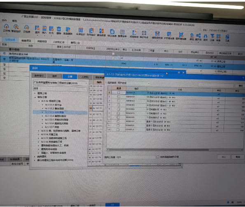
Task: Tick the checkbox in row 9 of mortar list
Action: click(118, 125)
